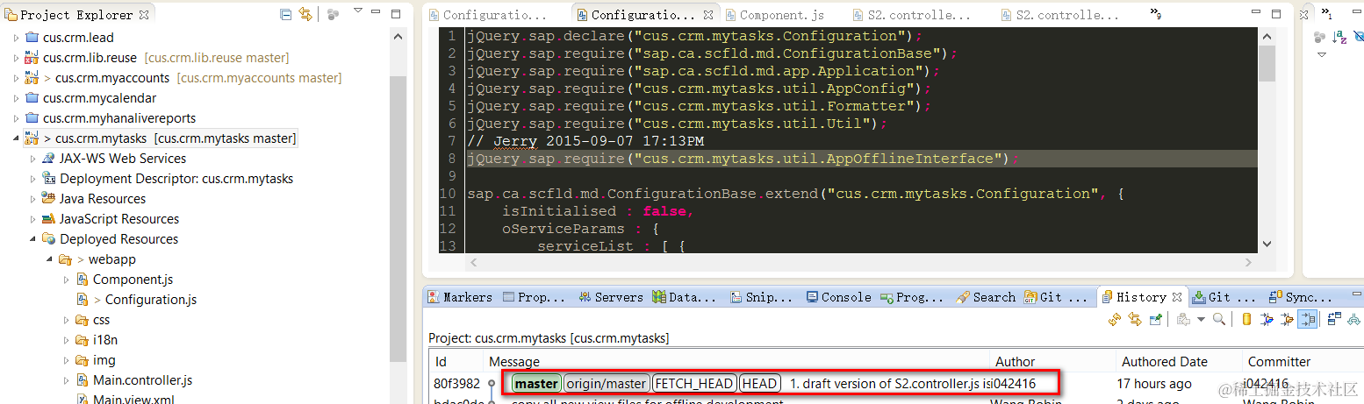Open the Search view tab
This screenshot has width=1364, height=404.
[986, 297]
